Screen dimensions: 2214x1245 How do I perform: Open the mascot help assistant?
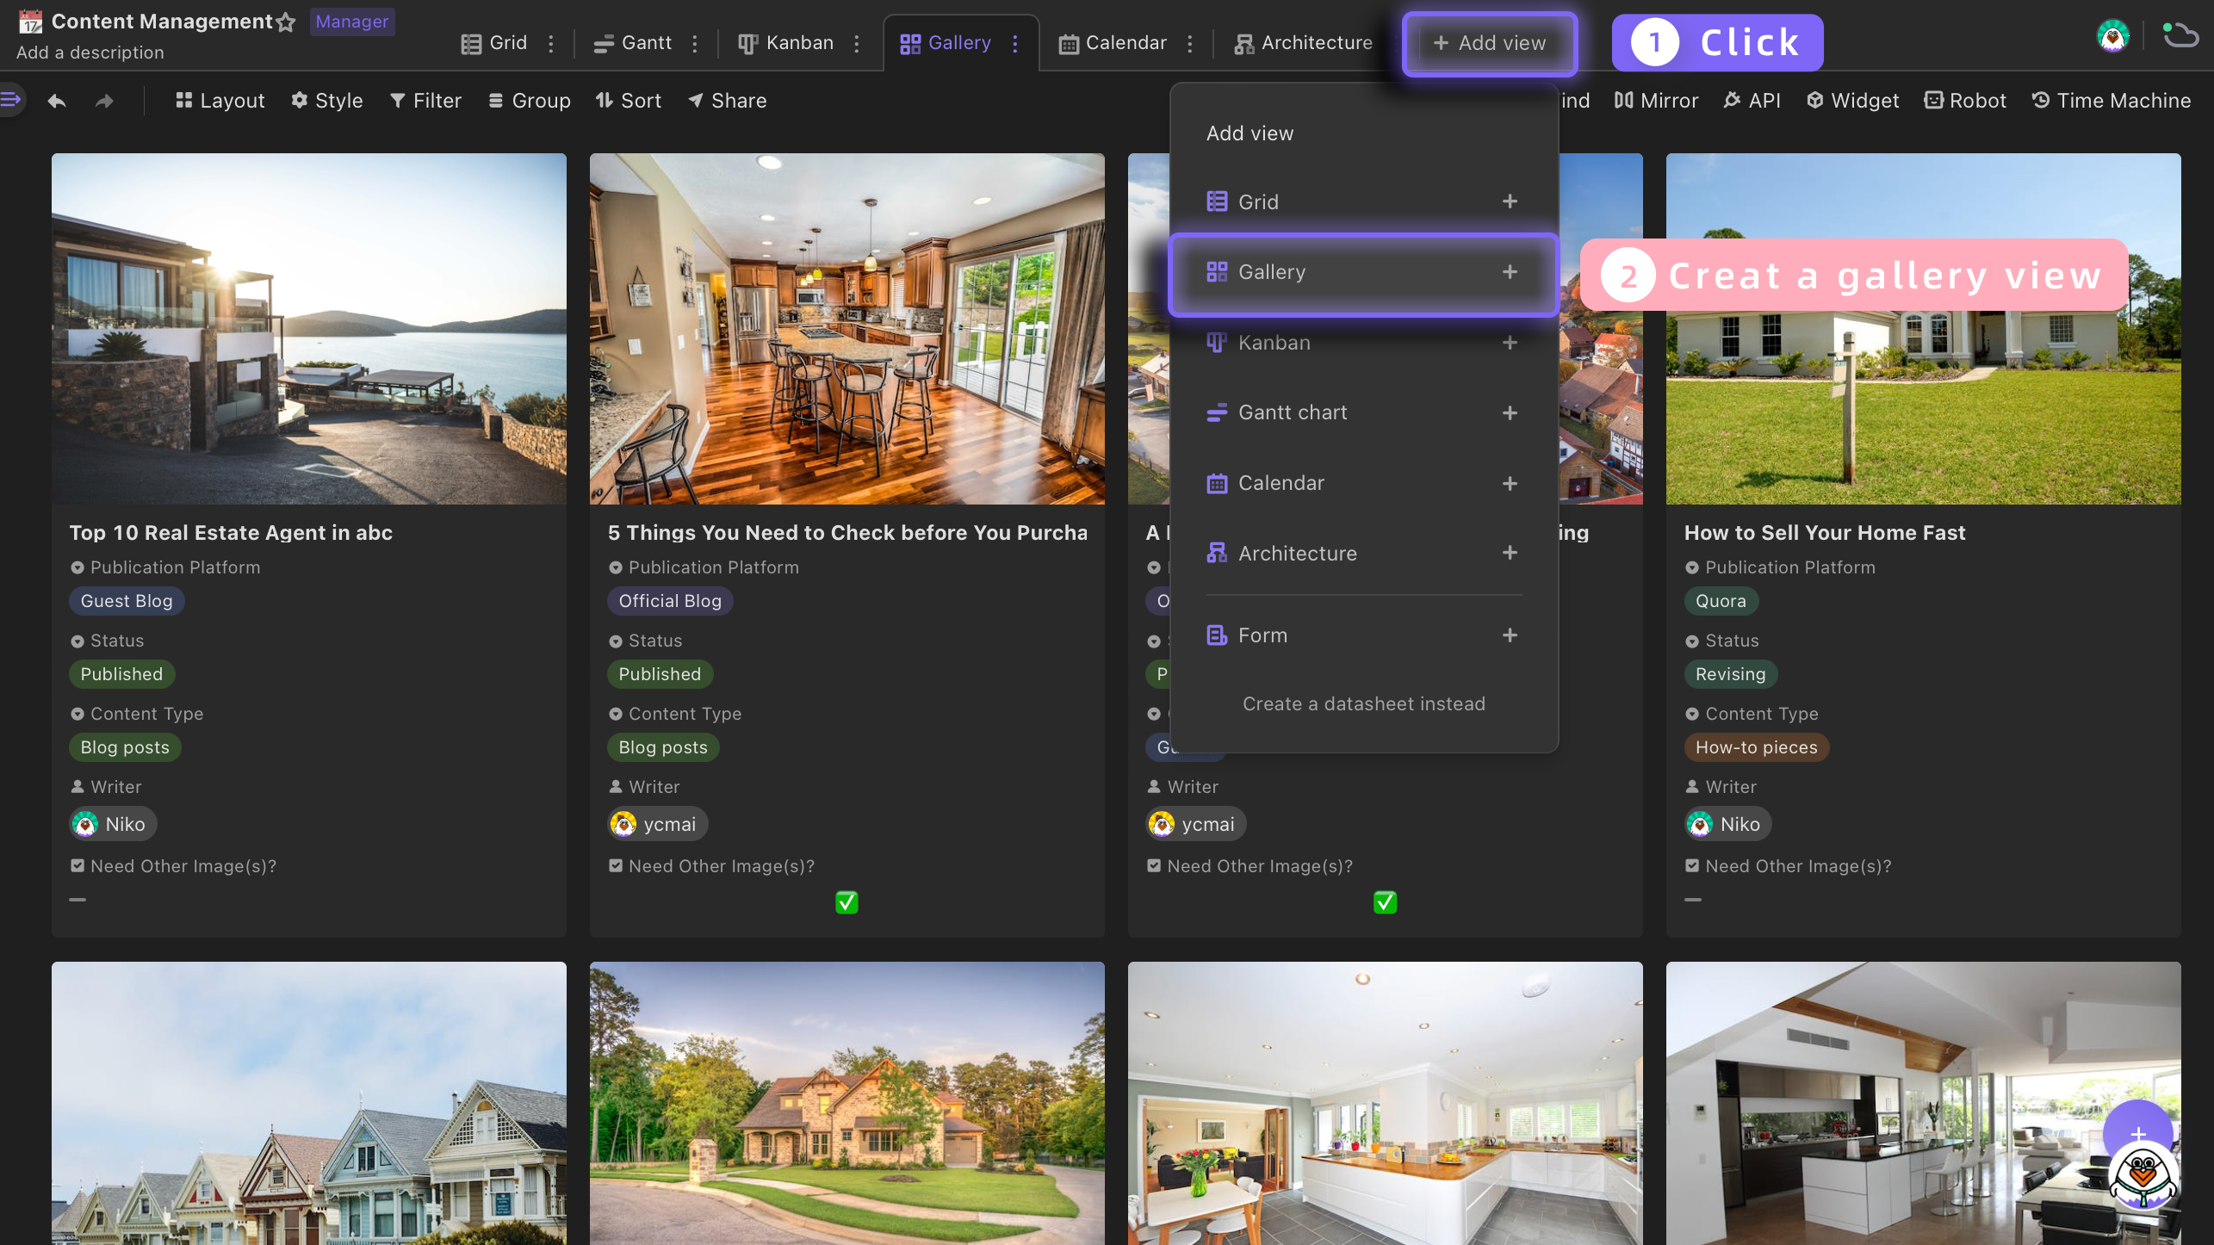click(x=2143, y=1176)
